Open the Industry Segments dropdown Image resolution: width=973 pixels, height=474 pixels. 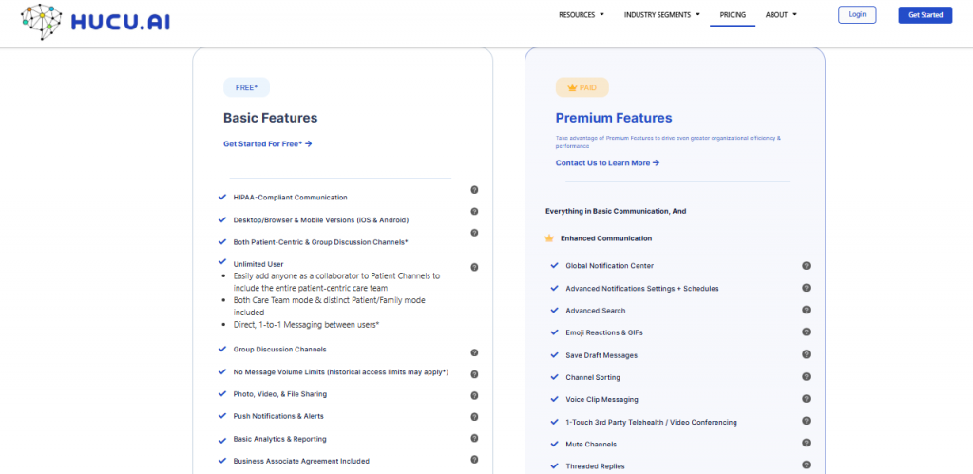pos(661,15)
